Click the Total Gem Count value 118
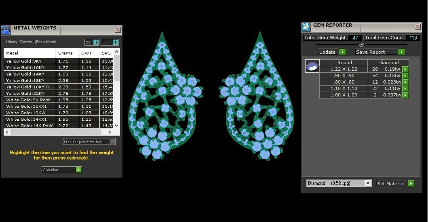Viewport: 428px width, 222px height. click(x=413, y=38)
